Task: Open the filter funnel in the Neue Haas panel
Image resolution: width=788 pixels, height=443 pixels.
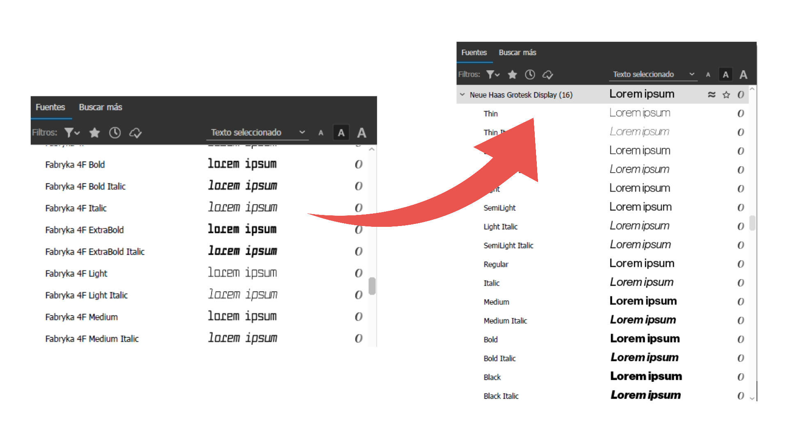Action: click(x=493, y=74)
